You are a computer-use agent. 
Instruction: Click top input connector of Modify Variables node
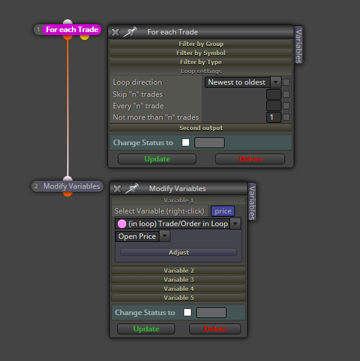(x=68, y=178)
